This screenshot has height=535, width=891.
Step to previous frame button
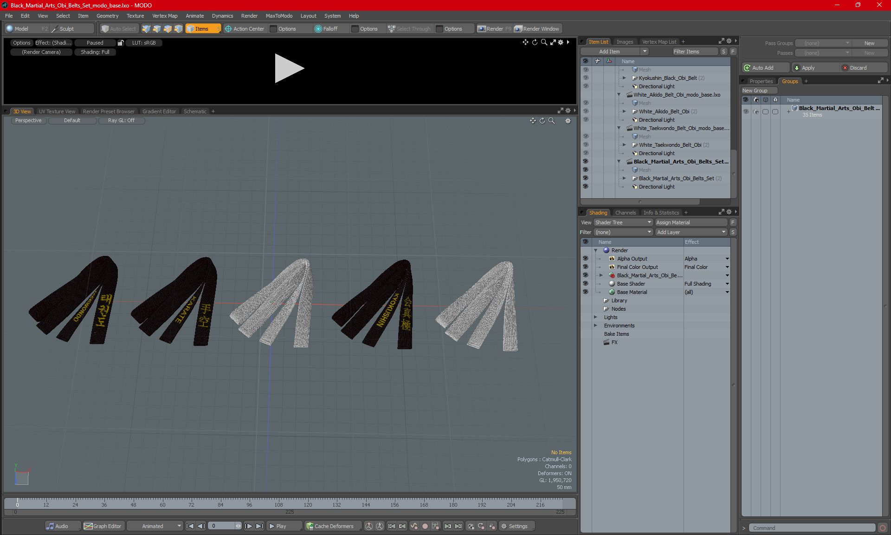pos(201,526)
